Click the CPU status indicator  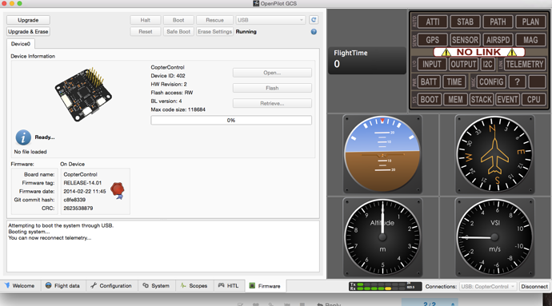pyautogui.click(x=534, y=100)
